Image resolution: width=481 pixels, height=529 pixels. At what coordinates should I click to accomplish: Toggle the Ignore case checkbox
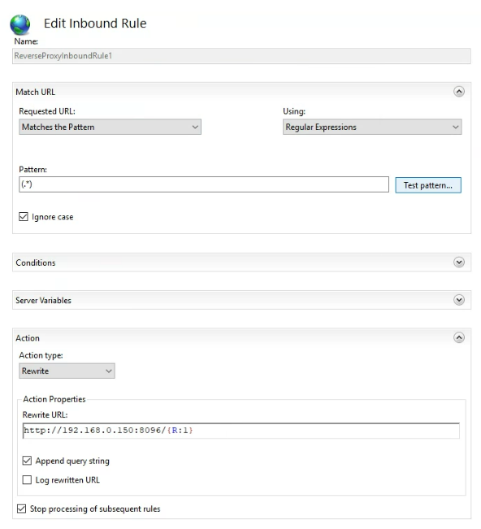(x=24, y=217)
